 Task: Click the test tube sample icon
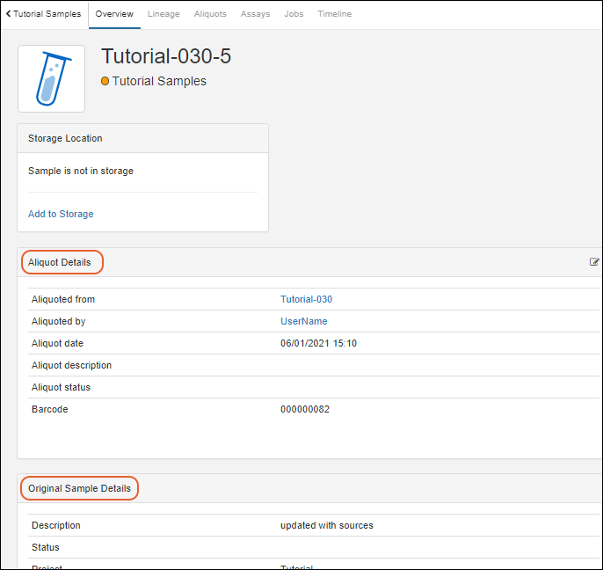click(51, 79)
